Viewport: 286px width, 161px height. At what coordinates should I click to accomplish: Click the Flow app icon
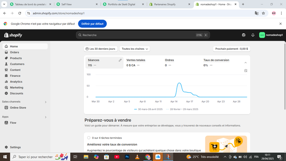6,123
